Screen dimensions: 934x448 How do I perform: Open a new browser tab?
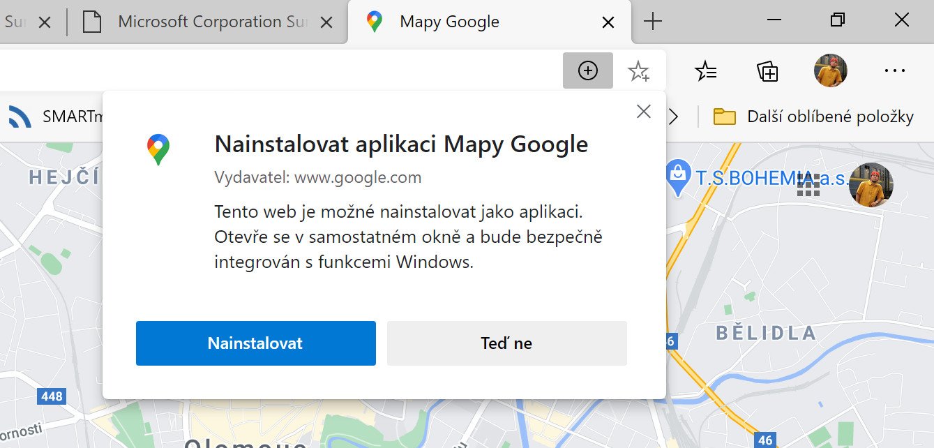pos(652,22)
